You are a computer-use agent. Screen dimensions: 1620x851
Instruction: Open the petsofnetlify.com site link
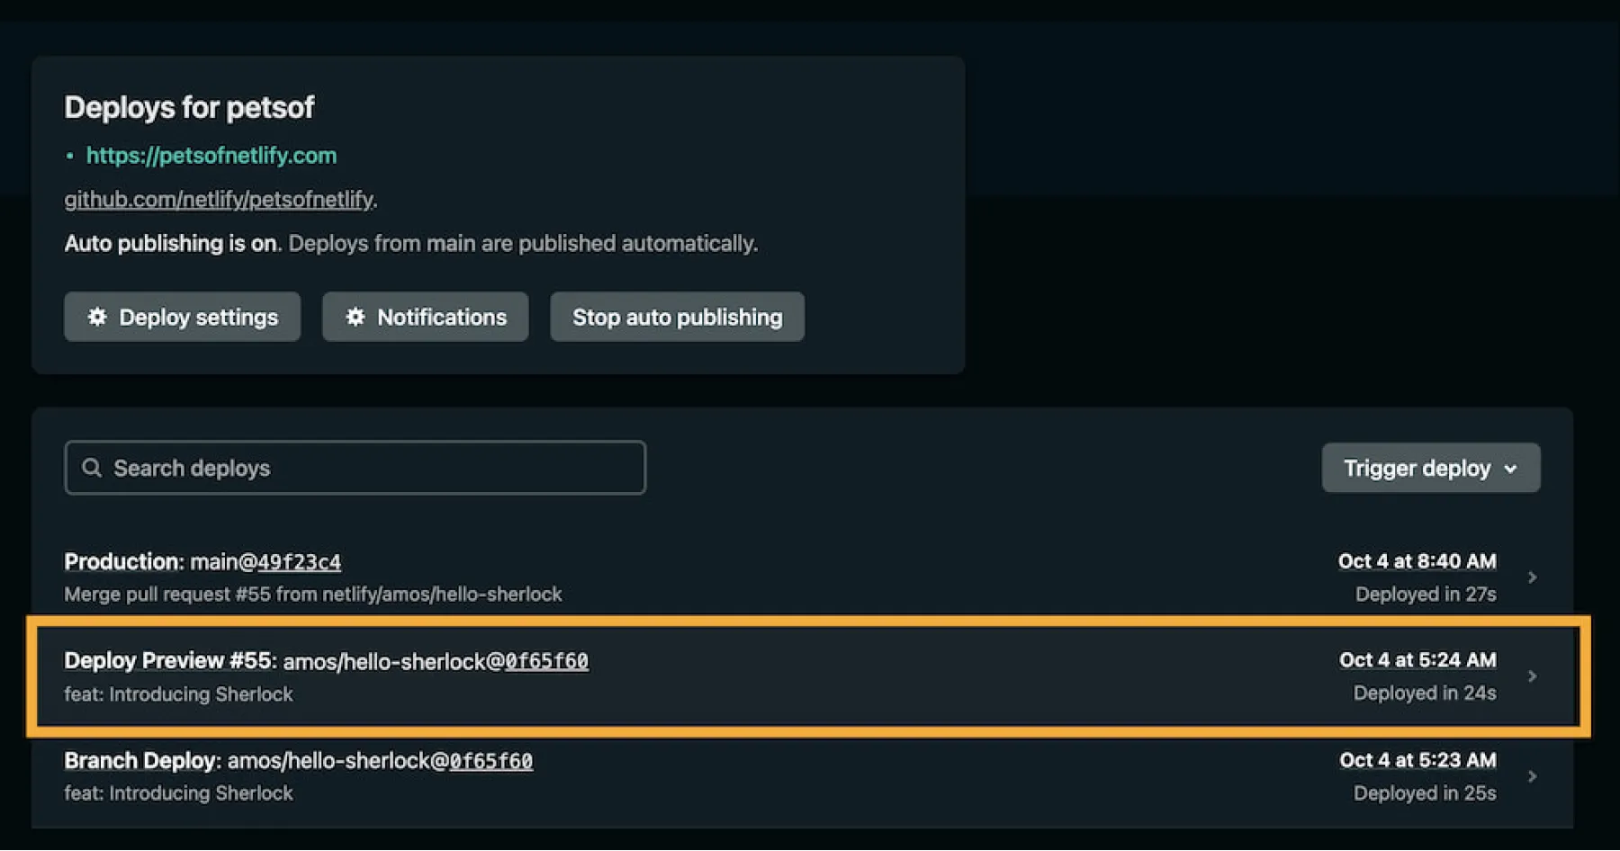click(211, 156)
